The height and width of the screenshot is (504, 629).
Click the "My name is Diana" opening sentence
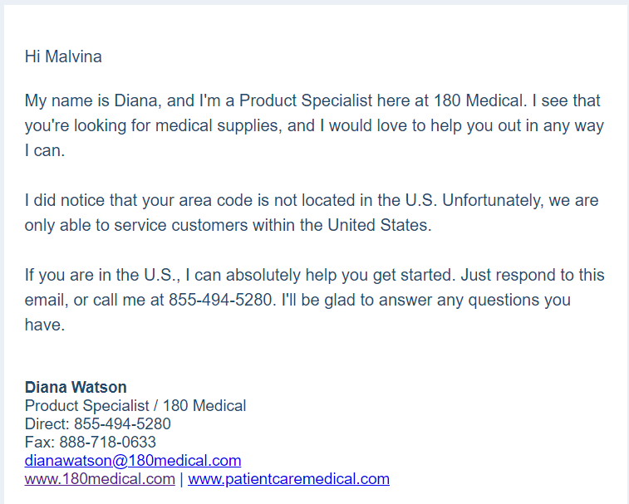[93, 101]
